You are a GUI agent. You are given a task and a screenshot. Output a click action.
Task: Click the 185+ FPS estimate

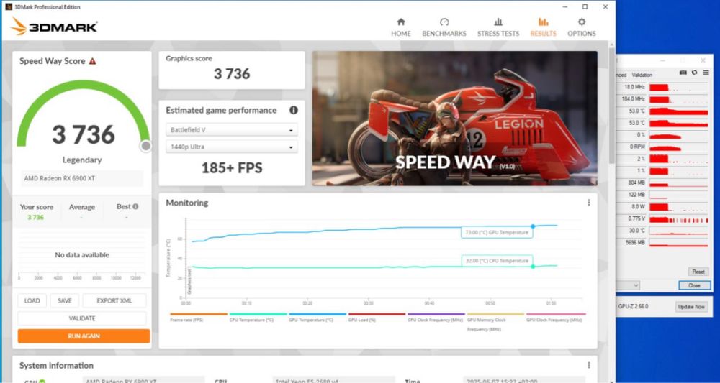coord(231,167)
